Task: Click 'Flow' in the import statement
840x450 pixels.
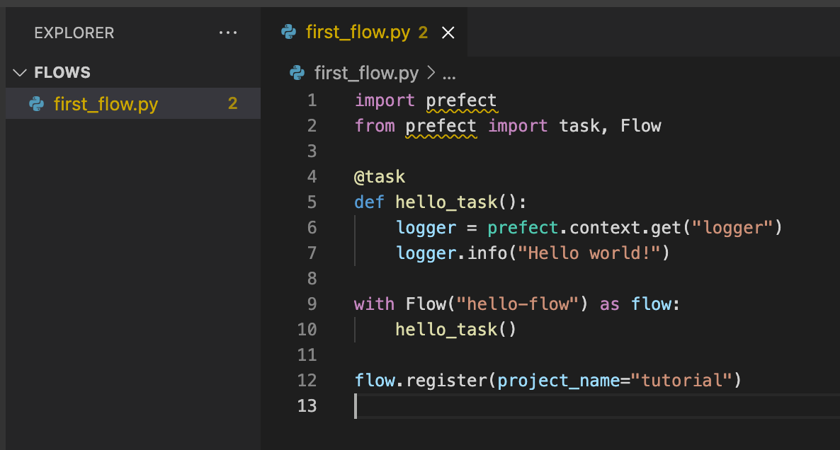Action: [641, 126]
